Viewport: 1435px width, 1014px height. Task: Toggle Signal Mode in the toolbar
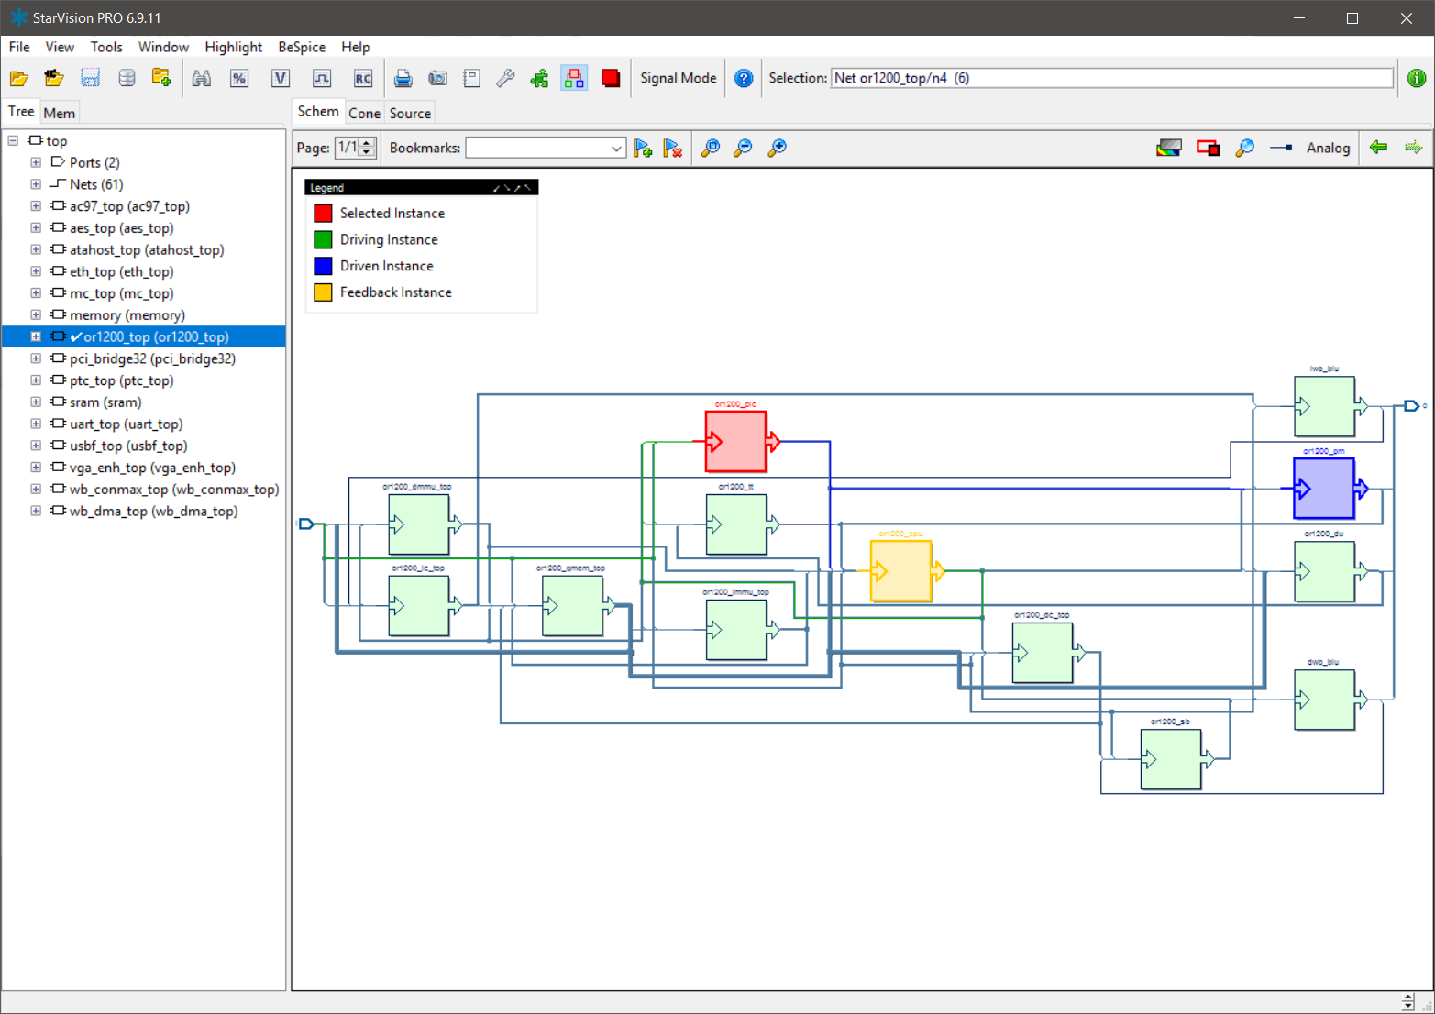678,79
